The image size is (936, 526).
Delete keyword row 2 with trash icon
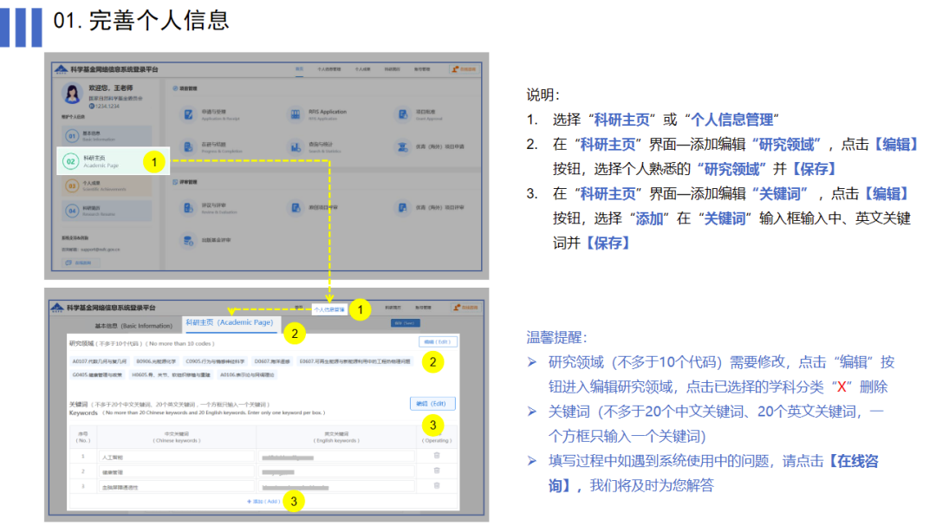click(x=437, y=471)
